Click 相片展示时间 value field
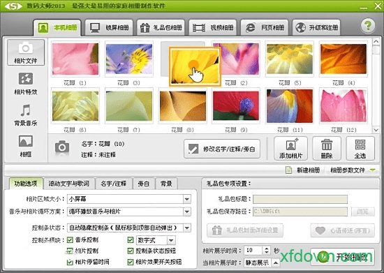This screenshot has height=273, width=384. click(253, 251)
